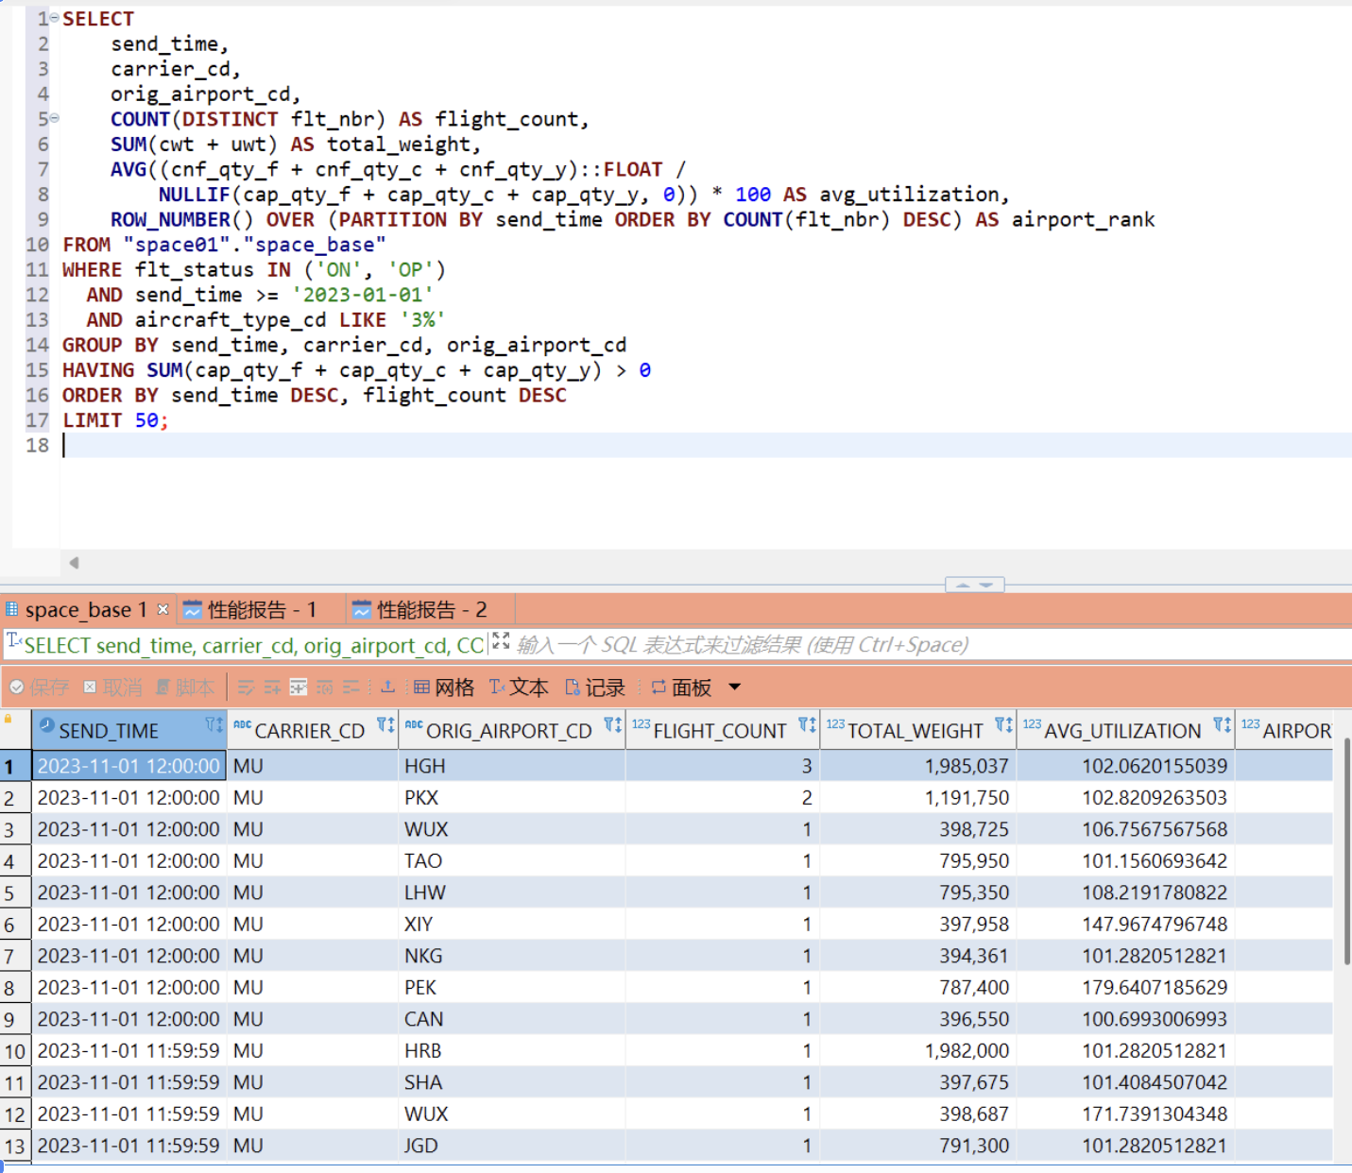Image resolution: width=1352 pixels, height=1173 pixels.
Task: Switch to 文本 text view
Action: click(519, 688)
